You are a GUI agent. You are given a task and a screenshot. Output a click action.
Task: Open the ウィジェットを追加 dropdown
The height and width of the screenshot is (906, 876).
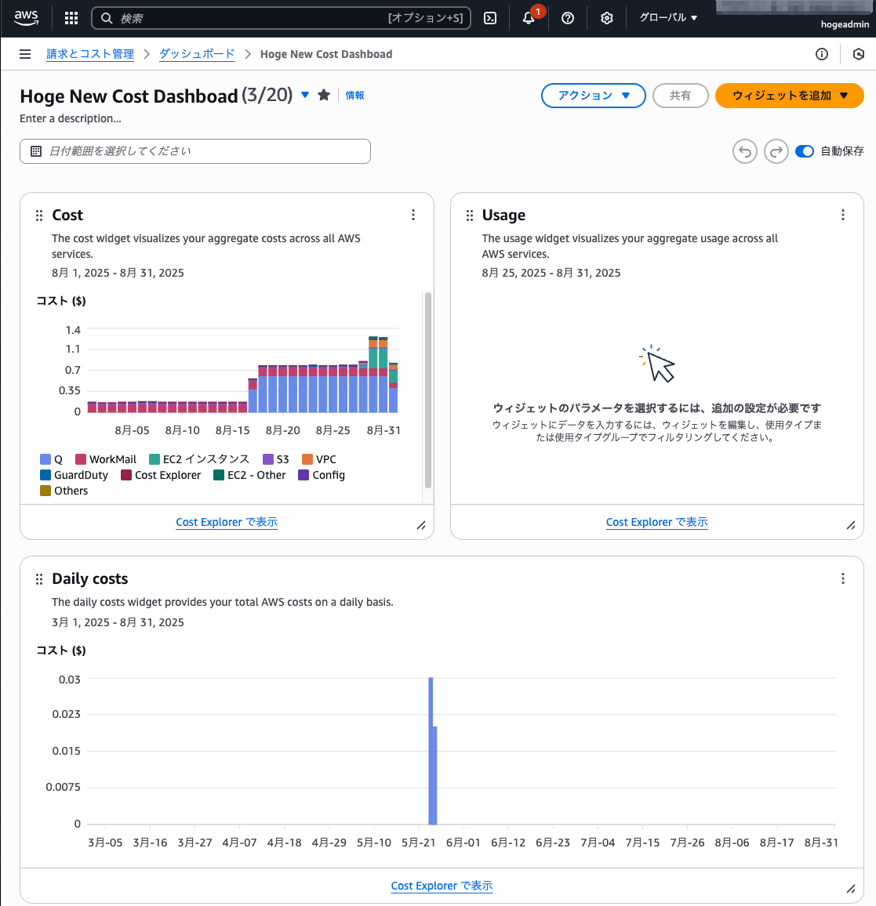tap(789, 96)
